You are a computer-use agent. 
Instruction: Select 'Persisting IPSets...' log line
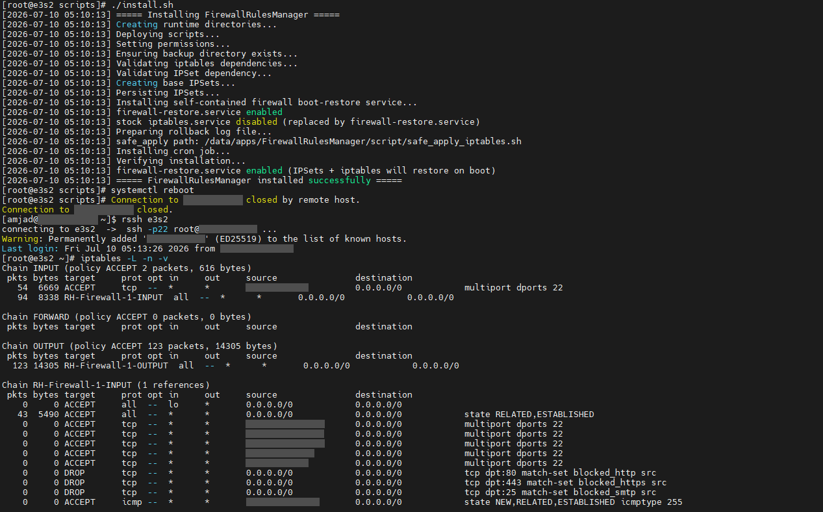click(x=111, y=92)
